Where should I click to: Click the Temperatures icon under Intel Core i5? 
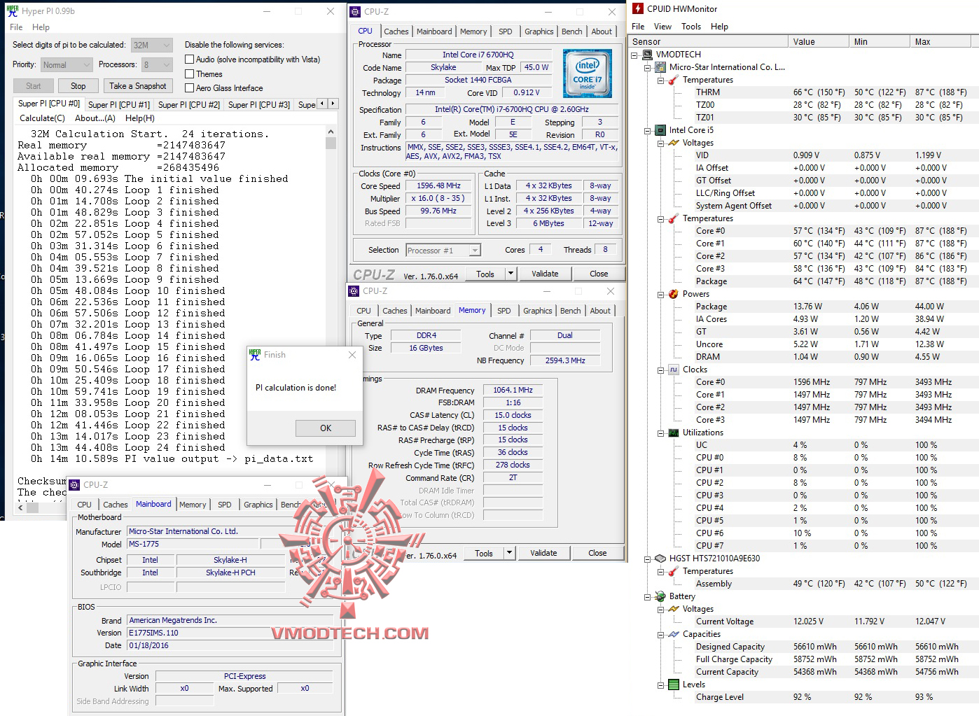(x=674, y=218)
